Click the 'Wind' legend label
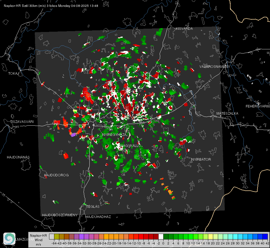The width and height of the screenshot is (270, 248). (39, 240)
